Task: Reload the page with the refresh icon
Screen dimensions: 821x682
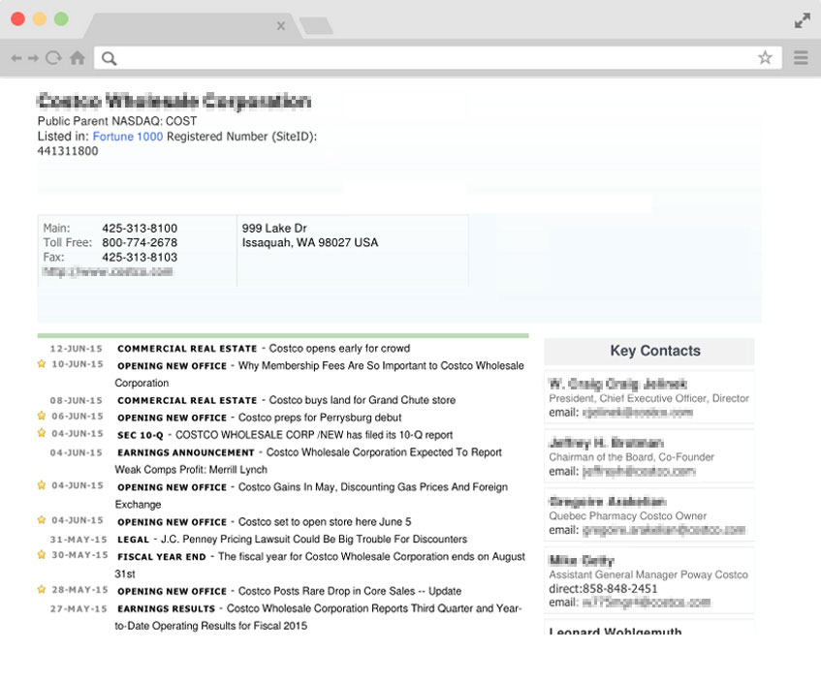Action: [53, 57]
